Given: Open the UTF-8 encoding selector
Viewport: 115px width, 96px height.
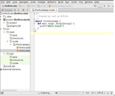Looking at the screenshot, I should point(101,93).
